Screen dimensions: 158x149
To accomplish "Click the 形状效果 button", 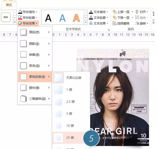I will [28, 23].
